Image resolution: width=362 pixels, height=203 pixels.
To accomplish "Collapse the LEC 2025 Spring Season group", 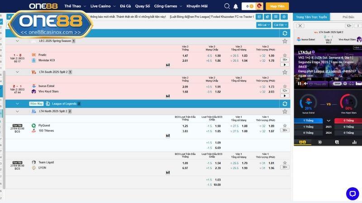I will tap(17, 41).
